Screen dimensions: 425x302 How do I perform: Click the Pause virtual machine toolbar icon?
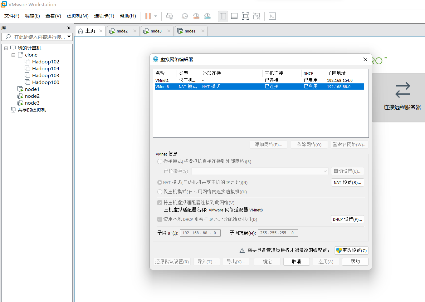(148, 16)
